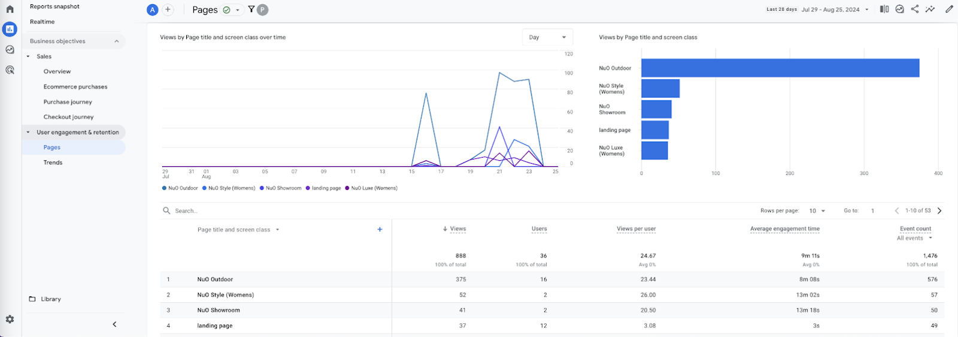Open Admin settings gear icon

tap(10, 320)
